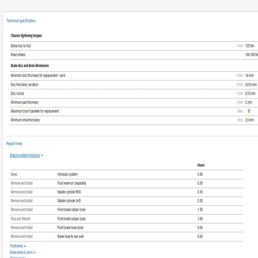The width and height of the screenshot is (258, 258).
Task: Click the 0.60 hours value for rear axle hose
Action: tap(200, 237)
